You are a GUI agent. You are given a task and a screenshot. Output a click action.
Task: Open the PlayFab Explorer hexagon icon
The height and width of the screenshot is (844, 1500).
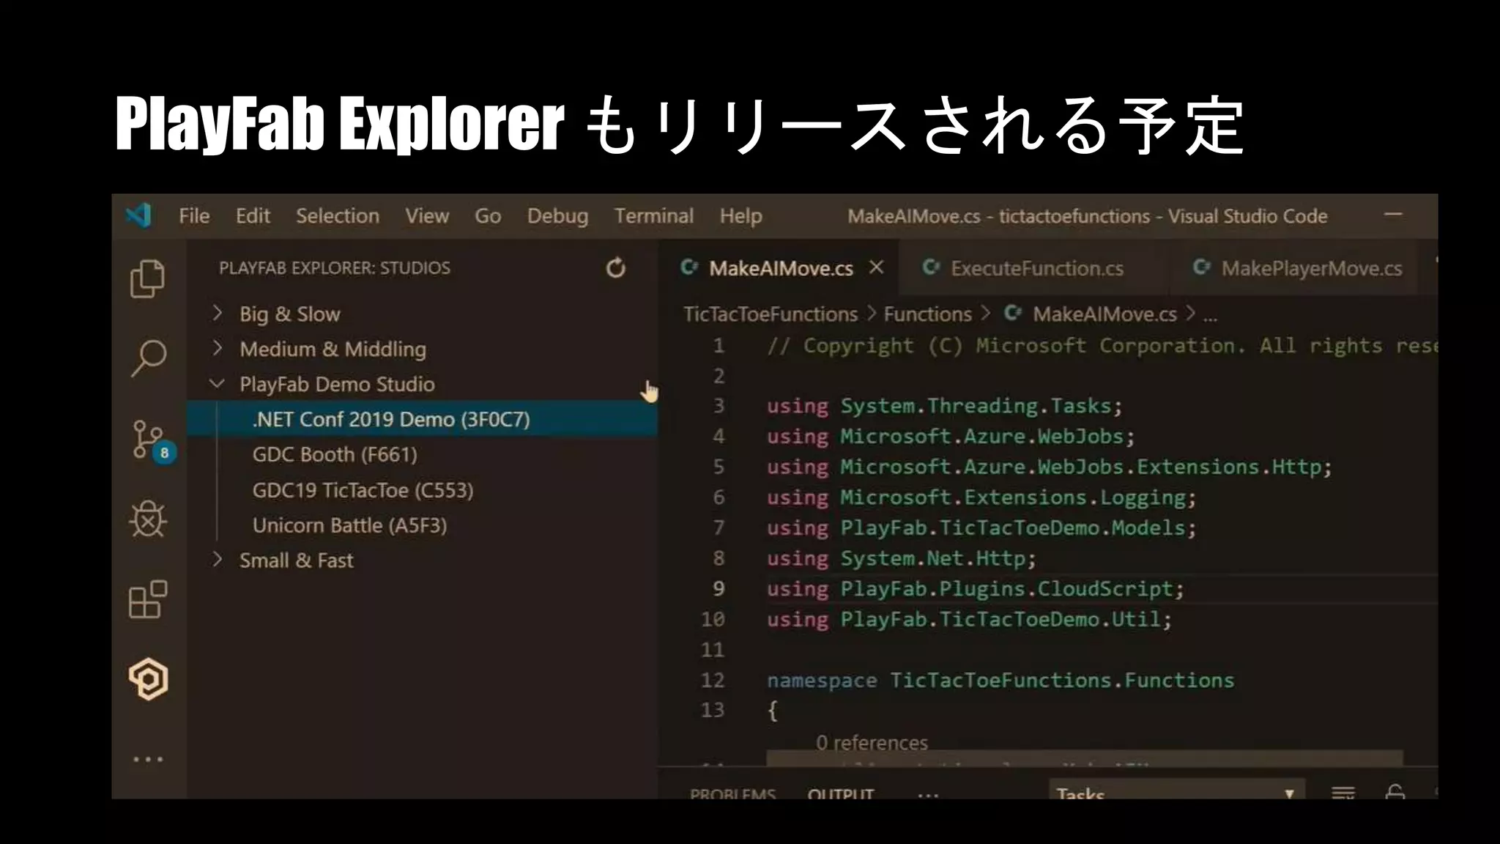tap(149, 679)
